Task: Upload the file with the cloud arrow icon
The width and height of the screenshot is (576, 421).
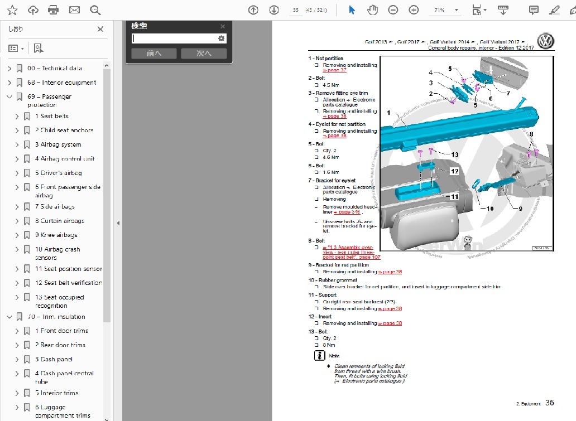Action: pos(33,10)
